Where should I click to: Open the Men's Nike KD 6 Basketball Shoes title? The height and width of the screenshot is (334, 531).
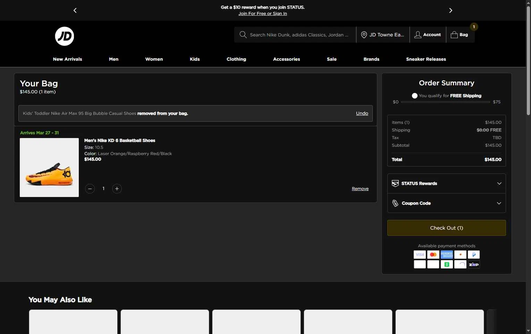tap(120, 140)
